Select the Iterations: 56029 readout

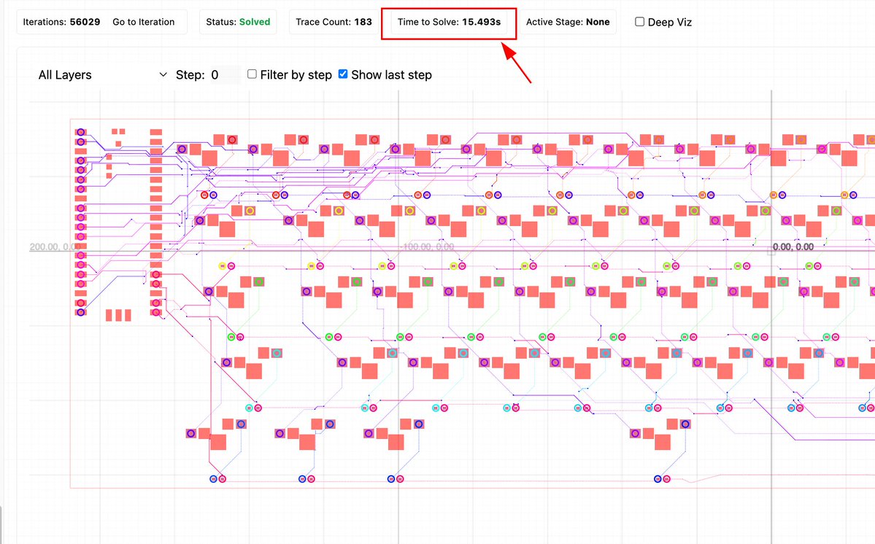coord(61,23)
